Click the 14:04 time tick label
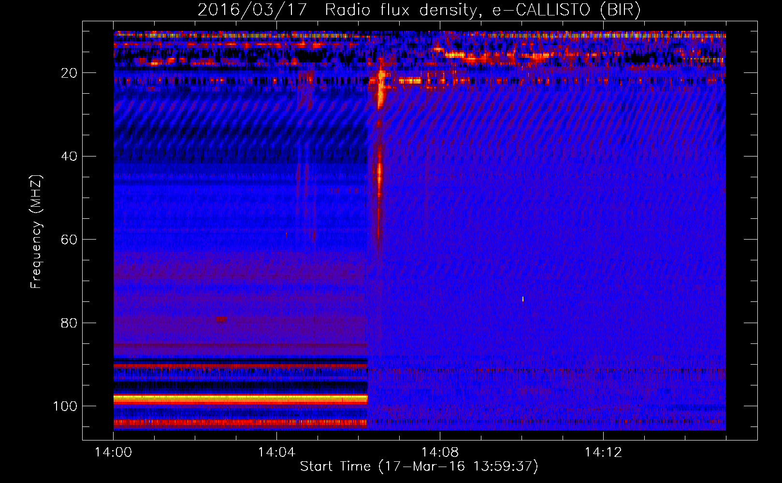 [276, 453]
